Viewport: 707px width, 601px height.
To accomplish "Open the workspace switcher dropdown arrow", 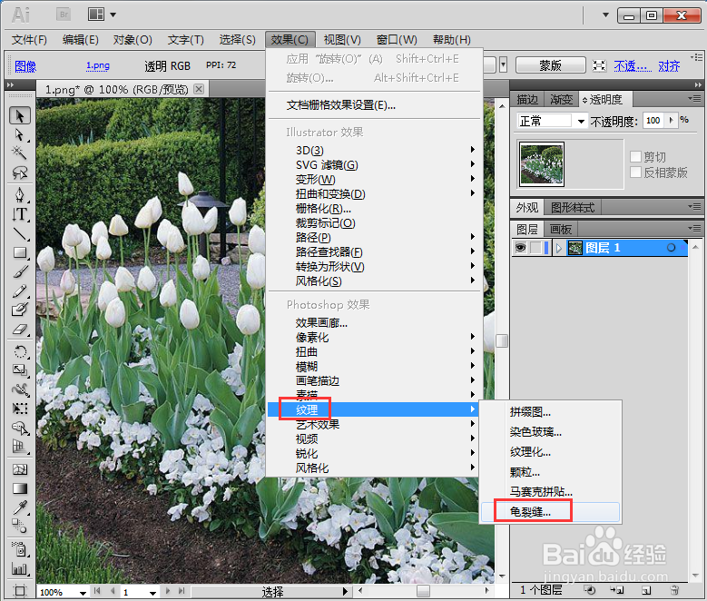I will [x=606, y=15].
